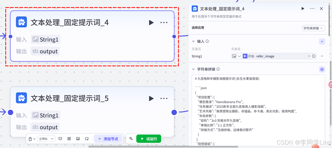Click into the string concatenation text area

pos(258,110)
